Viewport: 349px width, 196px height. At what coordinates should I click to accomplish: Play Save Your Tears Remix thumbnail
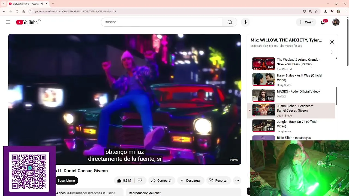(x=264, y=64)
